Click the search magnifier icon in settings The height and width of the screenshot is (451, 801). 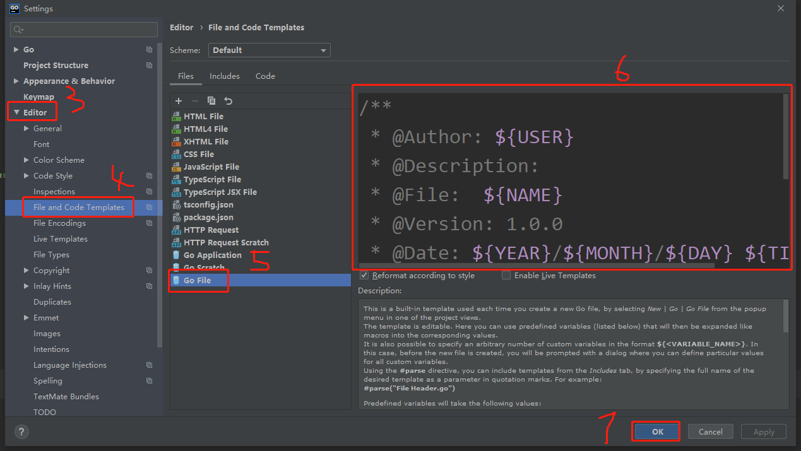coord(18,30)
